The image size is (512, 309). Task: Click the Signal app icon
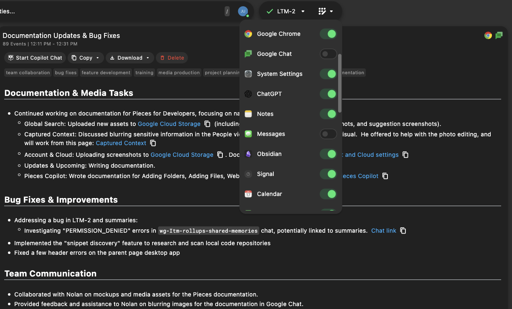248,174
